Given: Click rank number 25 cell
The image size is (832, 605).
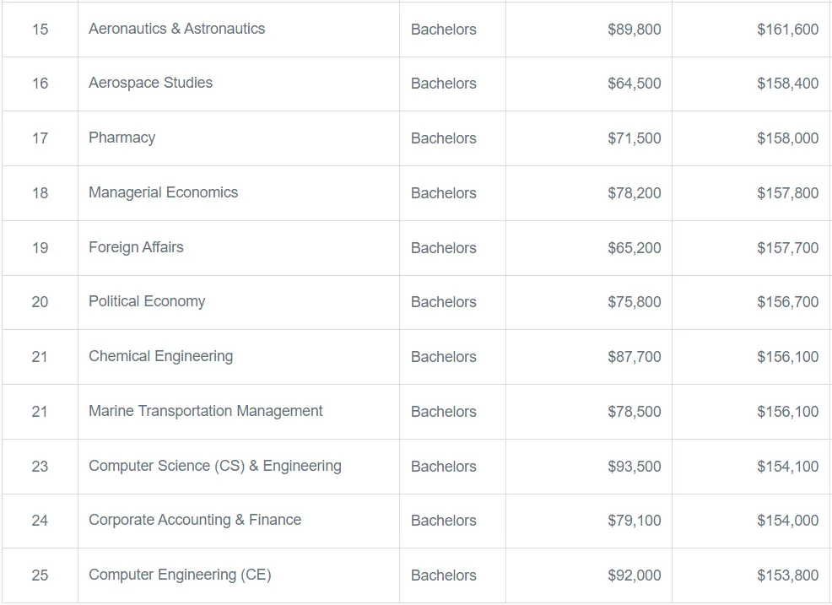Looking at the screenshot, I should pos(40,575).
